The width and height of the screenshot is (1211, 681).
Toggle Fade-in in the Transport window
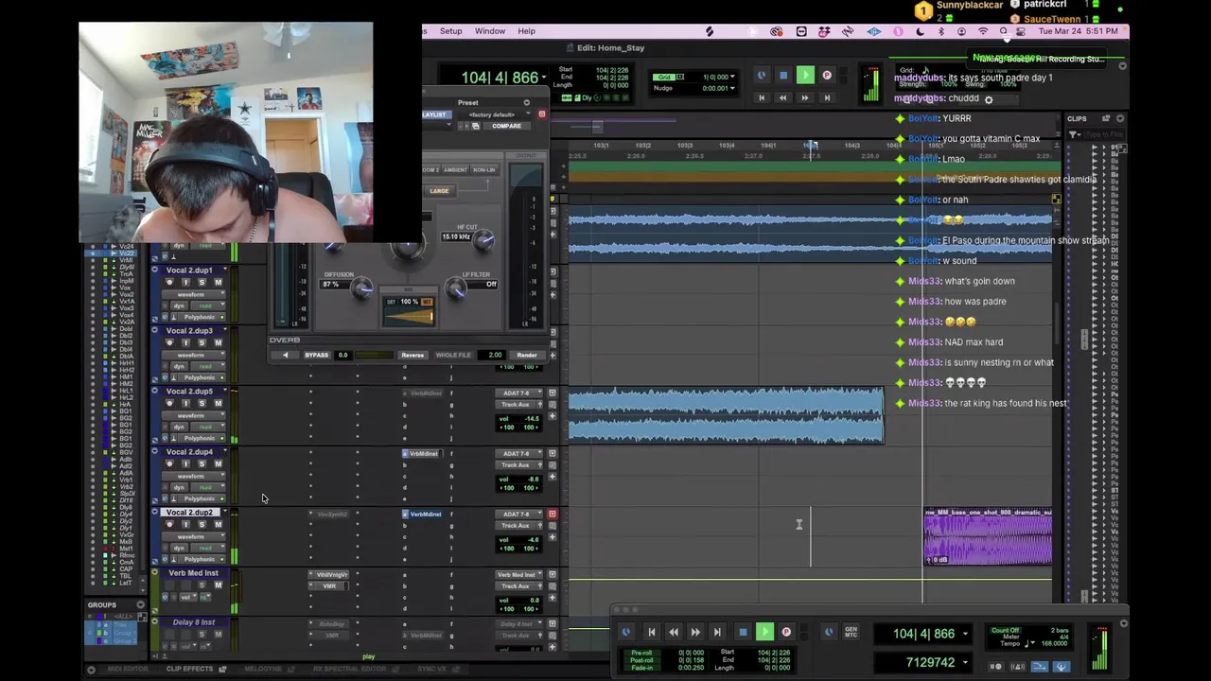tap(641, 668)
